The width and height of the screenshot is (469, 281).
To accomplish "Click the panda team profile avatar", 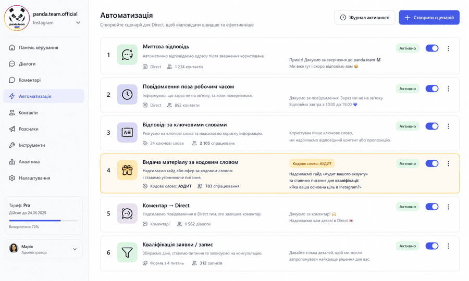I will click(17, 18).
